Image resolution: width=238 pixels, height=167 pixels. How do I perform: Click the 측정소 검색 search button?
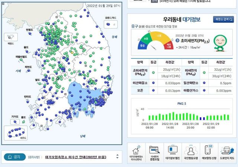[x=223, y=19]
